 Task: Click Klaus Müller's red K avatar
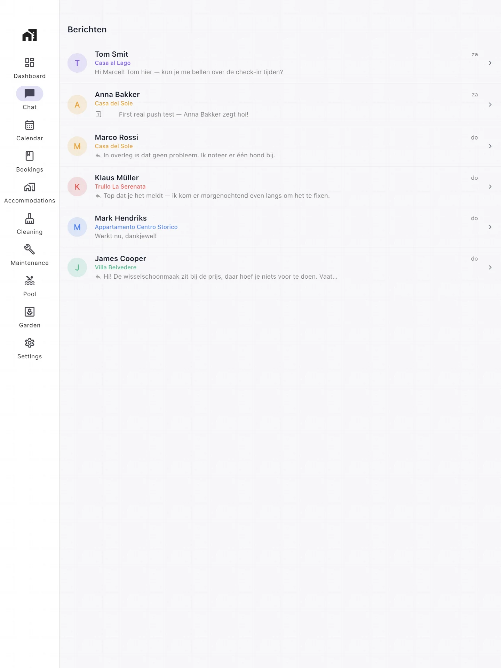coord(77,186)
